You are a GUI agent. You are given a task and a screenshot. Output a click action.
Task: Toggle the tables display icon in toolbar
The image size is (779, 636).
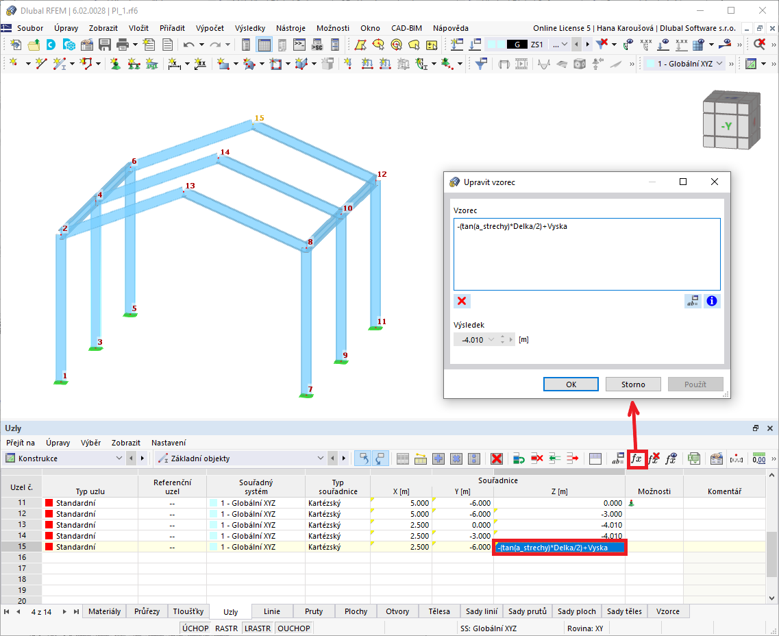point(264,45)
